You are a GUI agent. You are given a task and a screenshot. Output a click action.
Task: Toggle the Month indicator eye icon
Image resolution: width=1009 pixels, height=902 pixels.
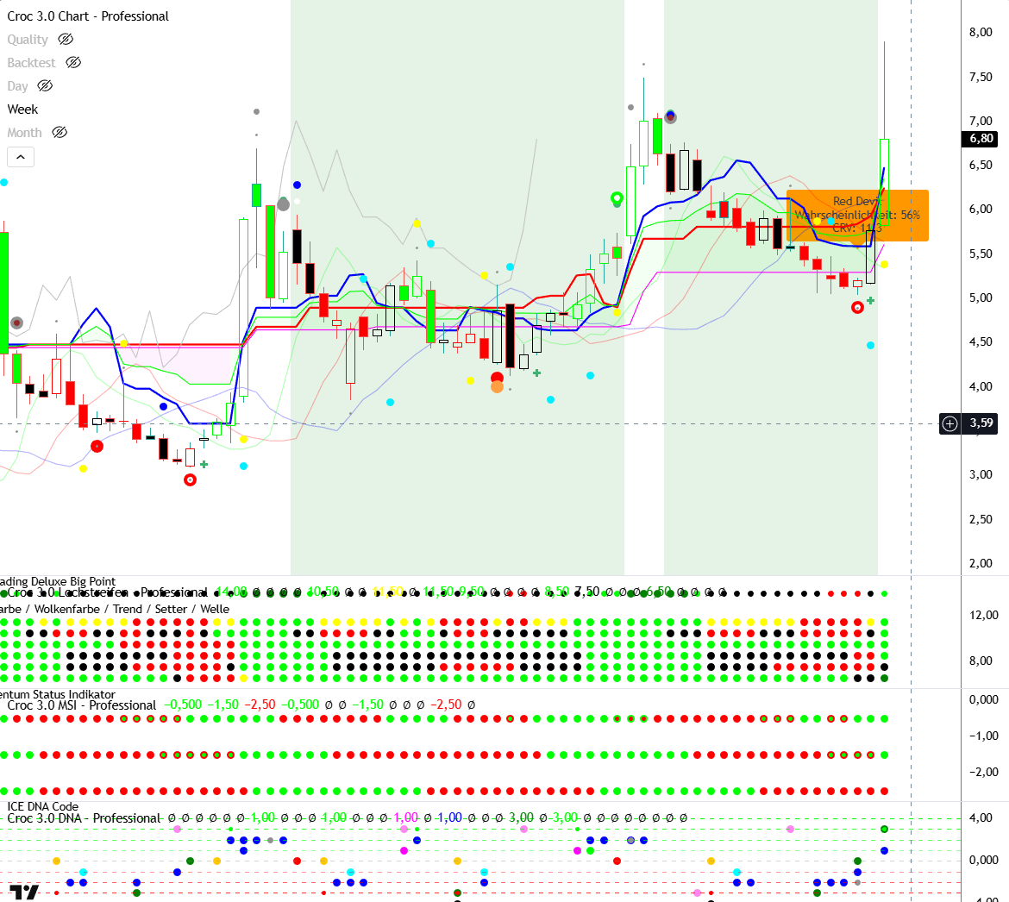coord(60,133)
